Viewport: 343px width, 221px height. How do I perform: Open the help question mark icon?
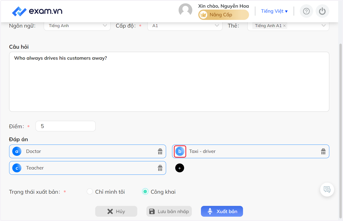pos(306,11)
